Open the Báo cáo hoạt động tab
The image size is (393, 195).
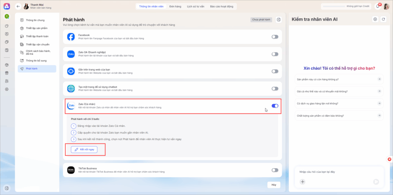(x=222, y=7)
